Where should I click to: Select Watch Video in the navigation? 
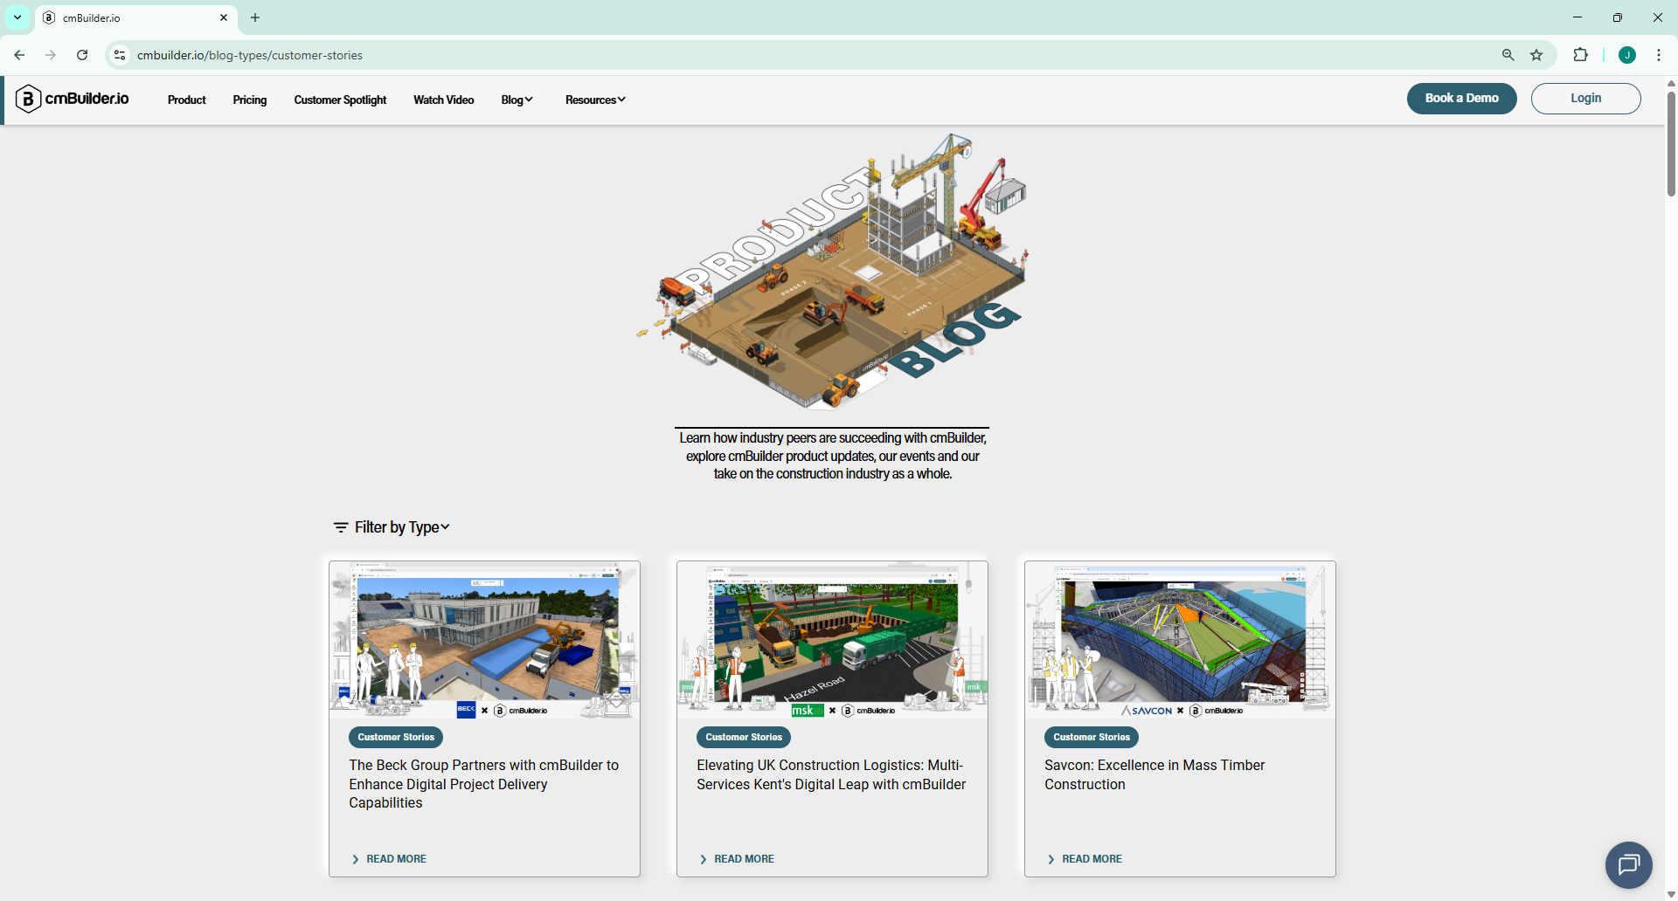[444, 100]
